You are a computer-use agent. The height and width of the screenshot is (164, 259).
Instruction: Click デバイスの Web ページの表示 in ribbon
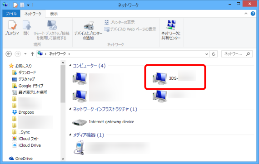pos(130,29)
